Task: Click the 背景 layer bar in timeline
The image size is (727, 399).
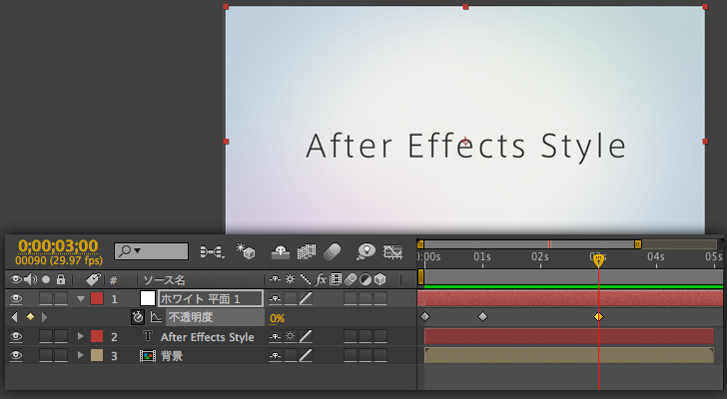Action: 569,355
